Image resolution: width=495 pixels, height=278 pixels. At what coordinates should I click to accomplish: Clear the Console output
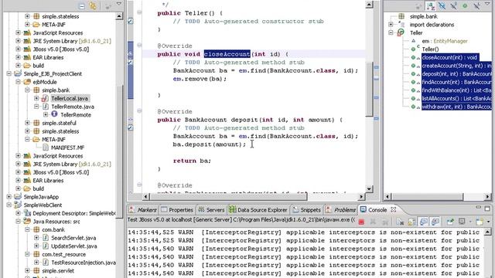coord(401,222)
